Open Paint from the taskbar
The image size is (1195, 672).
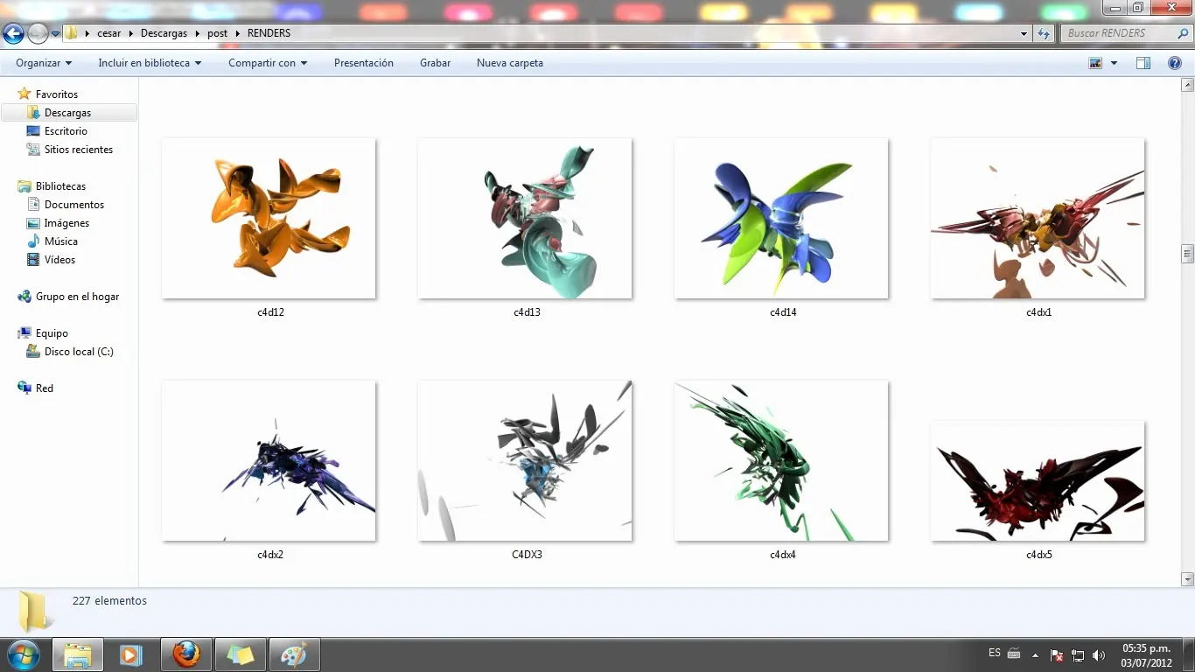click(294, 654)
